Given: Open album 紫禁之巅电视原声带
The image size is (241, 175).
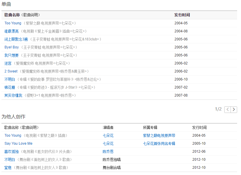Looking at the screenshot, I should (159, 135).
